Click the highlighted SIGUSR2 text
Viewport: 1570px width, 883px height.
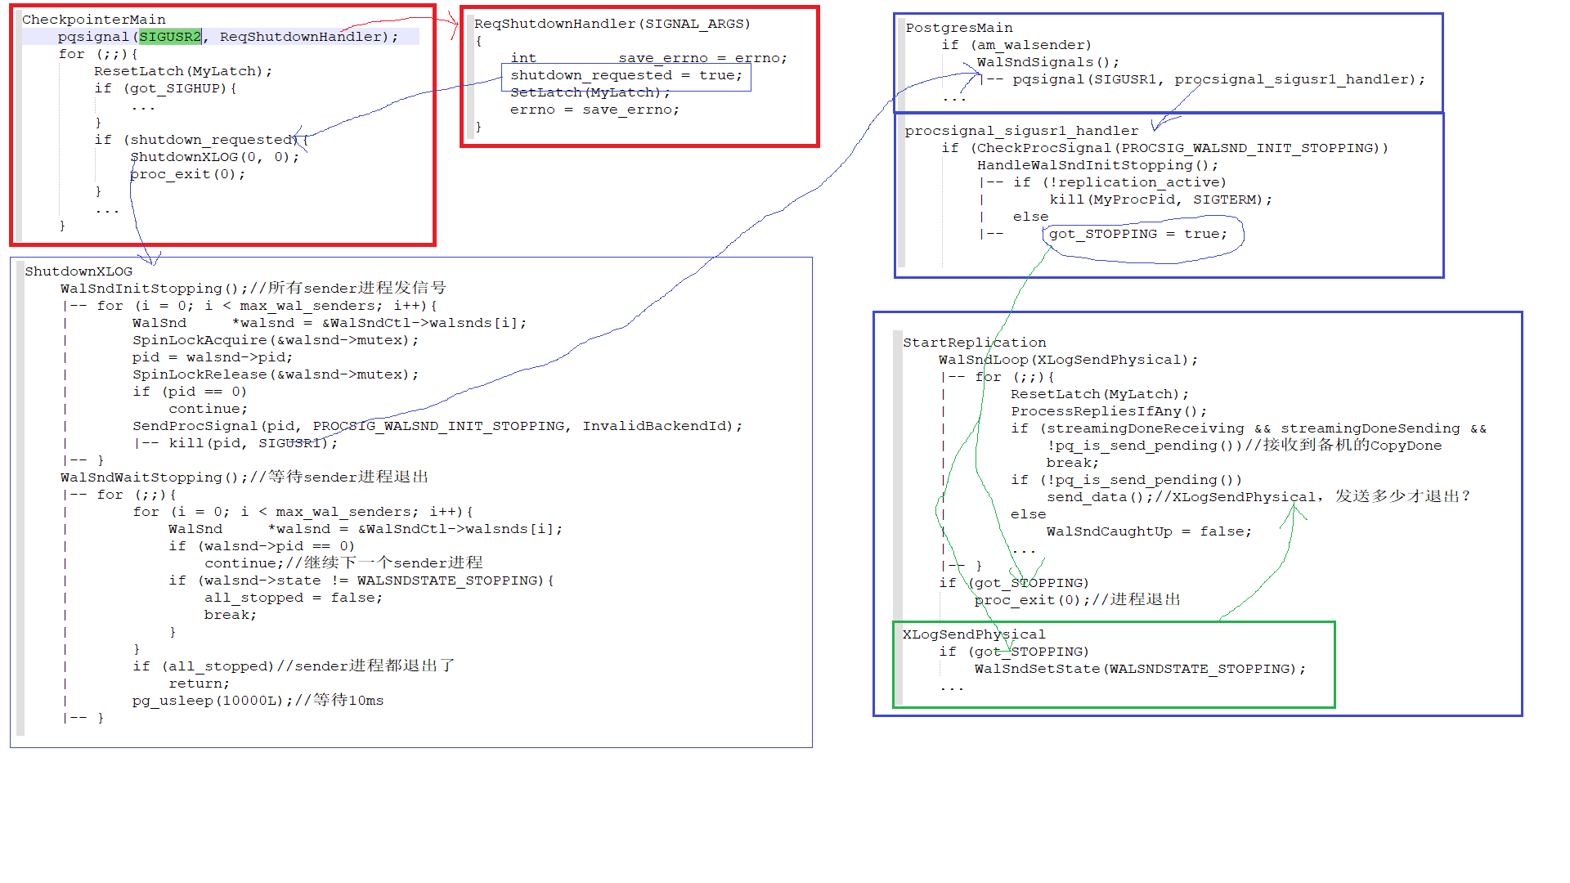pyautogui.click(x=169, y=37)
